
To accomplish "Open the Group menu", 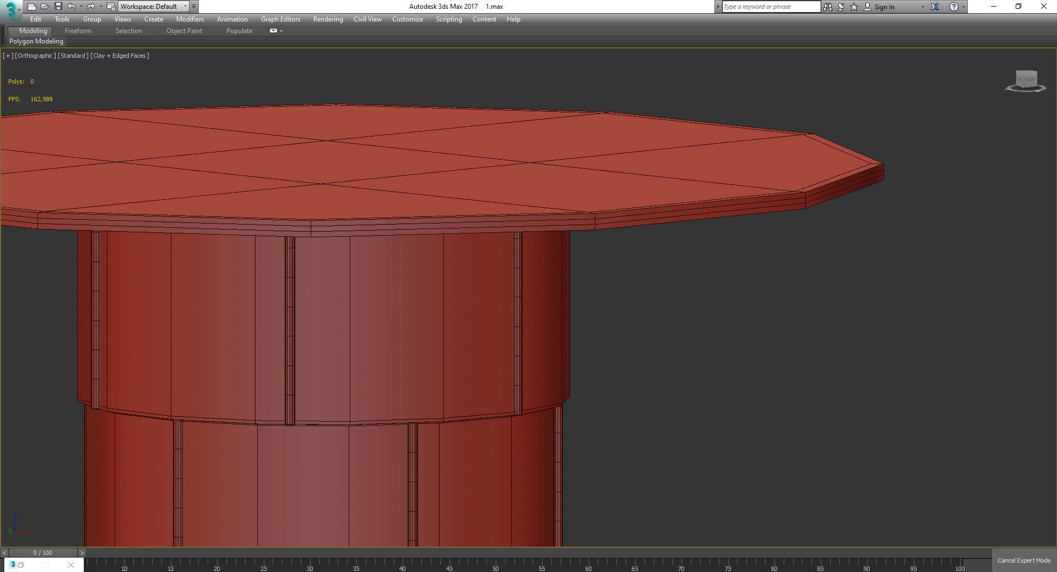I will pos(92,19).
